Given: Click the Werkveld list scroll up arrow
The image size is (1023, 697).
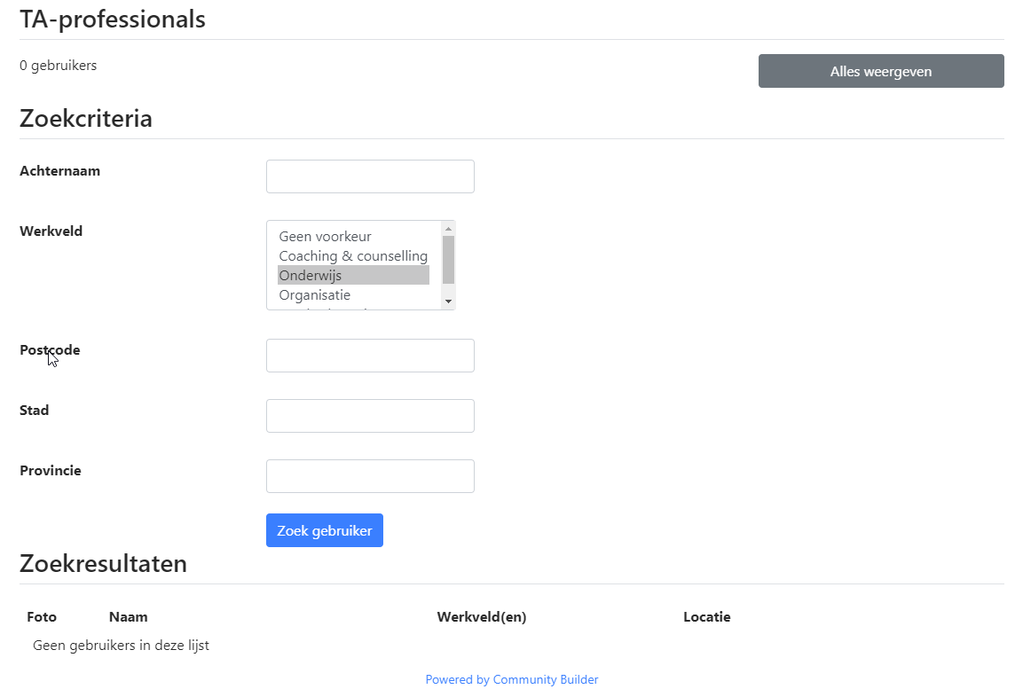Looking at the screenshot, I should pos(448,229).
